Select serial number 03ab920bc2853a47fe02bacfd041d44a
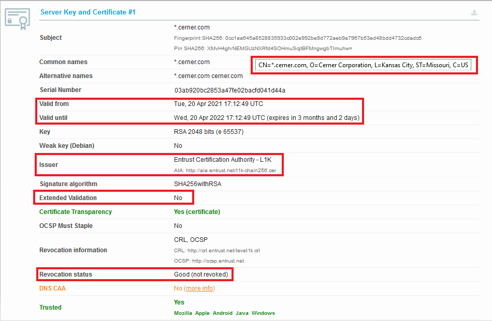492x321 pixels. coord(229,90)
